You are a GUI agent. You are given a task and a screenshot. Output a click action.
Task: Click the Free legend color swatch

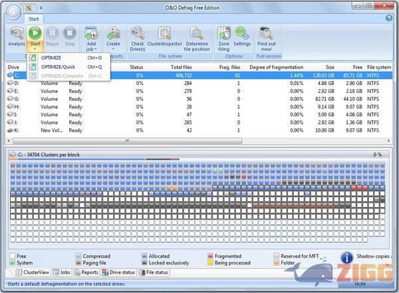[12, 256]
